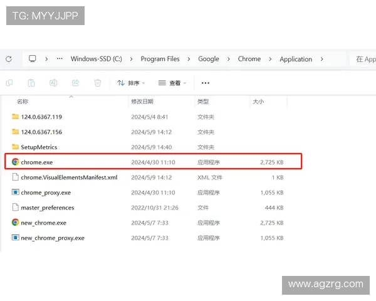376x301 pixels.
Task: Select the 124.0.6367.156 folder name
Action: coord(41,132)
